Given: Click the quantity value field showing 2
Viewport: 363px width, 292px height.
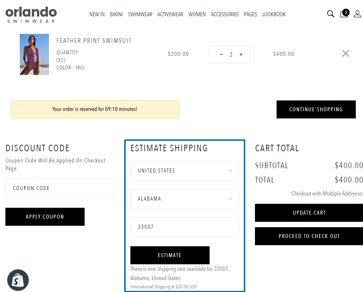Looking at the screenshot, I should [231, 55].
